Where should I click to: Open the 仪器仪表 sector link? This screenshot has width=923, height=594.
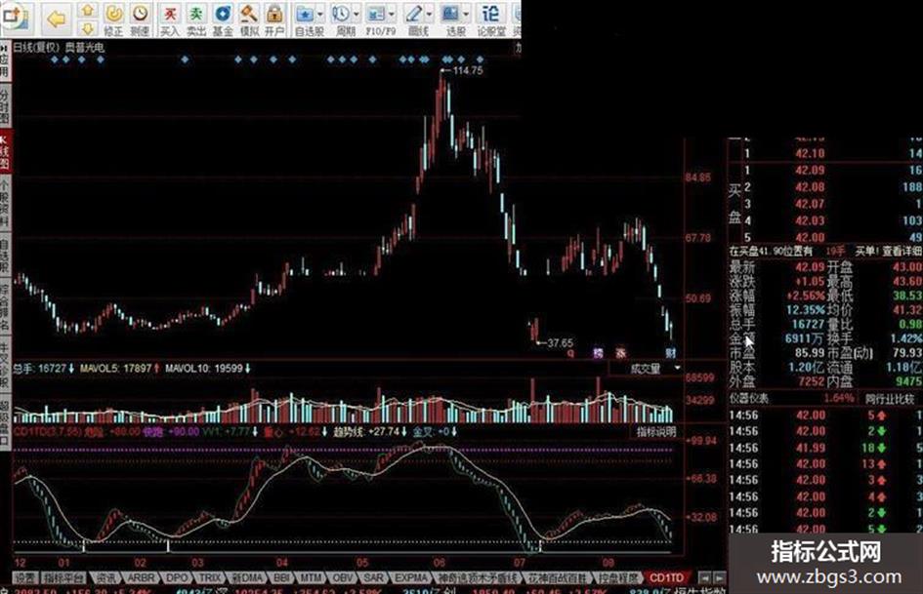click(x=749, y=398)
